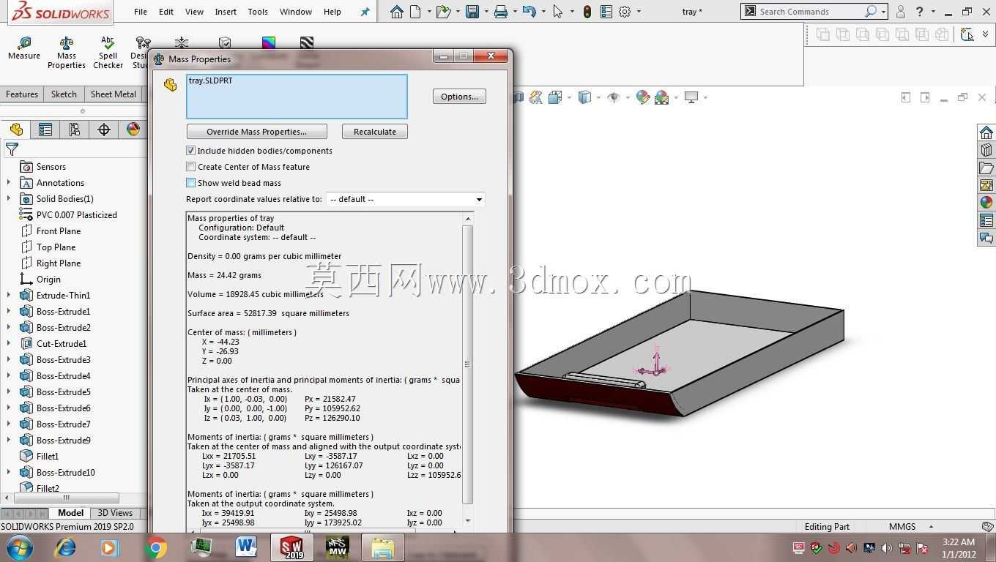Open the FeatureManager Design Tree tab
The width and height of the screenshot is (996, 562).
[x=16, y=130]
